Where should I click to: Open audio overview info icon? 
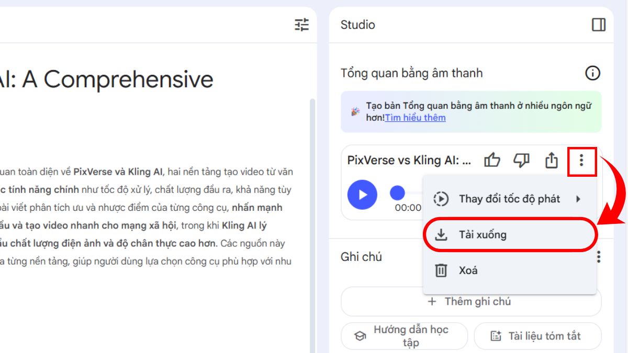pyautogui.click(x=592, y=73)
